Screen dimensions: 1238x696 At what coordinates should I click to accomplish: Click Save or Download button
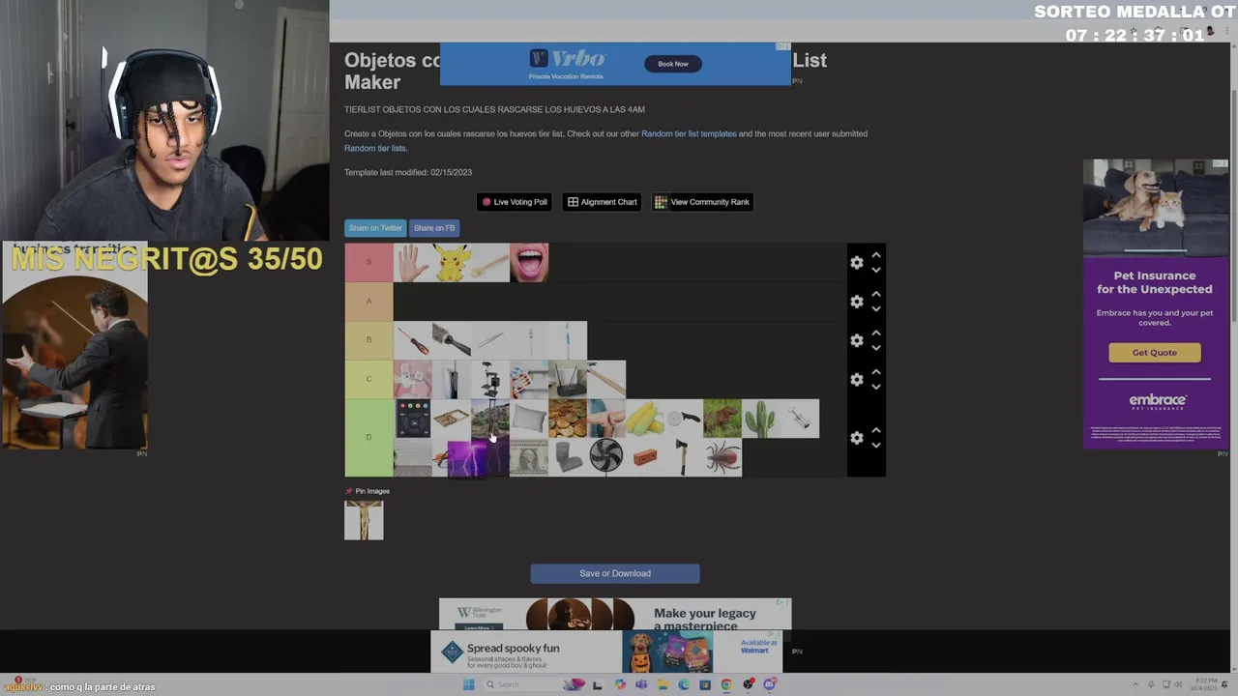(615, 573)
